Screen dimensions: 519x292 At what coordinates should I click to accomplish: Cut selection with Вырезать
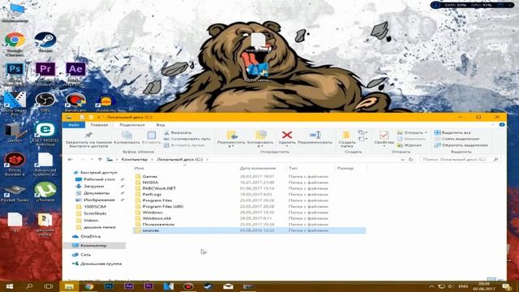(178, 133)
